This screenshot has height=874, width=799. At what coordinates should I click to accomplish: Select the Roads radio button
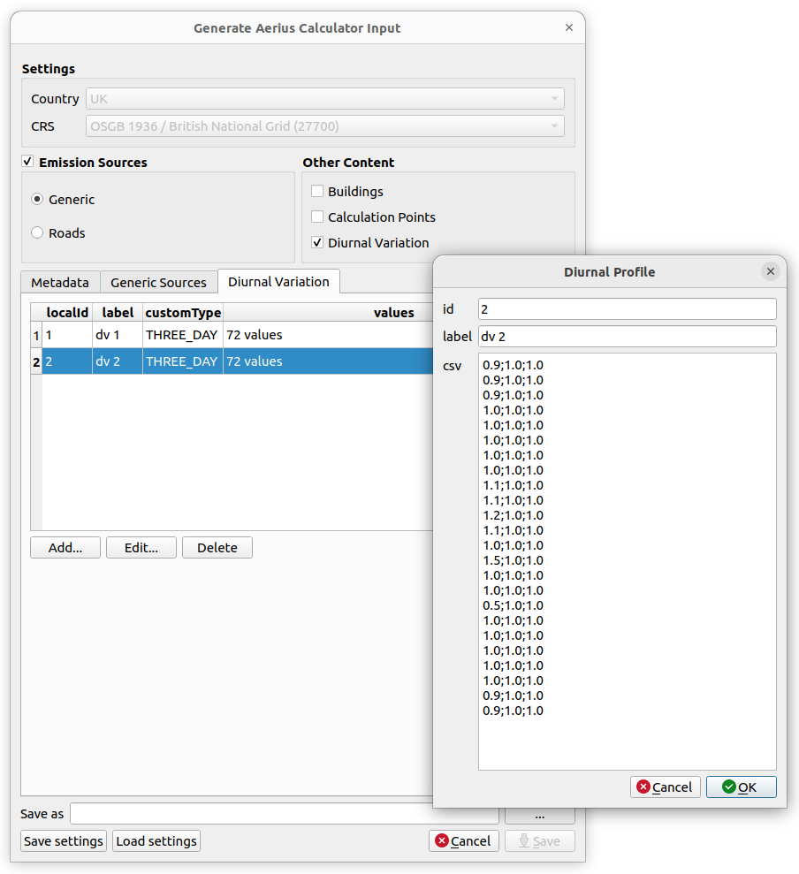37,233
